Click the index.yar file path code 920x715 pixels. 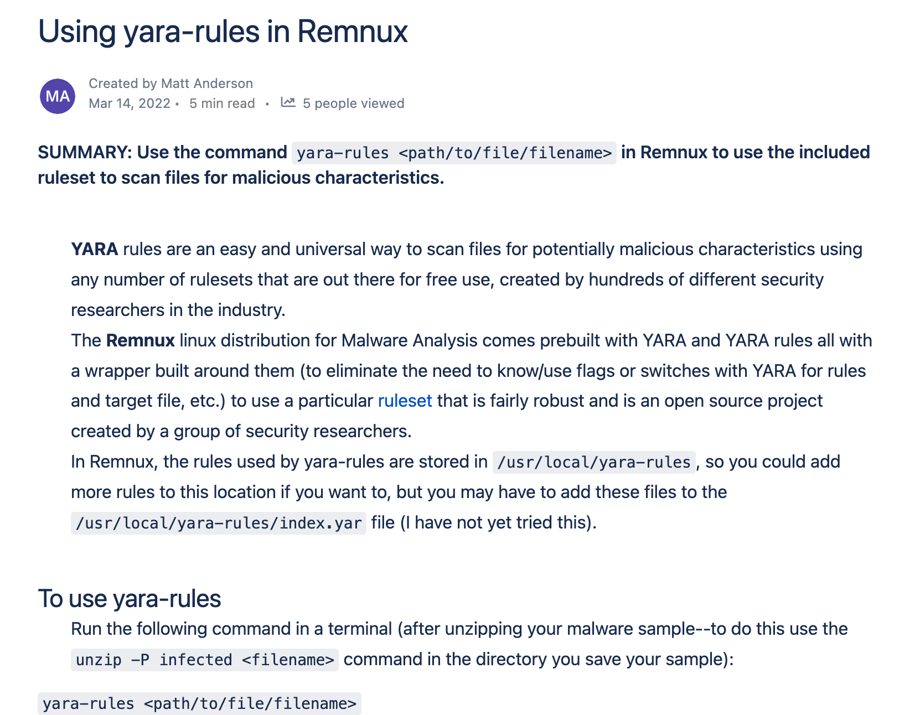coord(219,522)
